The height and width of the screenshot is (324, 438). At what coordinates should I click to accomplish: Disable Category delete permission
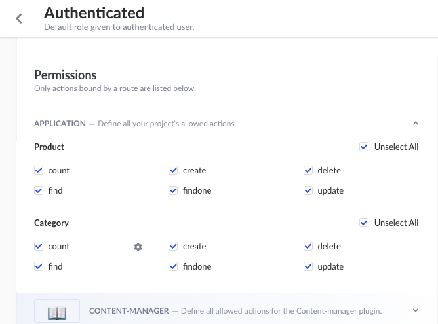point(308,247)
